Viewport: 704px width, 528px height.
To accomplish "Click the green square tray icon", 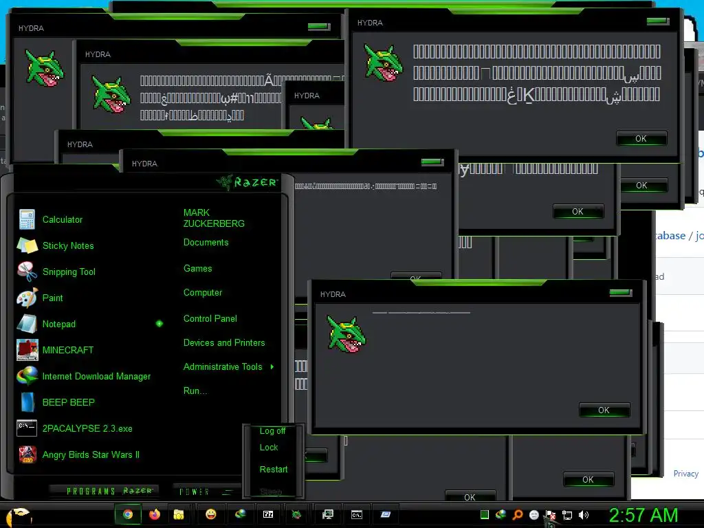I will [x=485, y=514].
